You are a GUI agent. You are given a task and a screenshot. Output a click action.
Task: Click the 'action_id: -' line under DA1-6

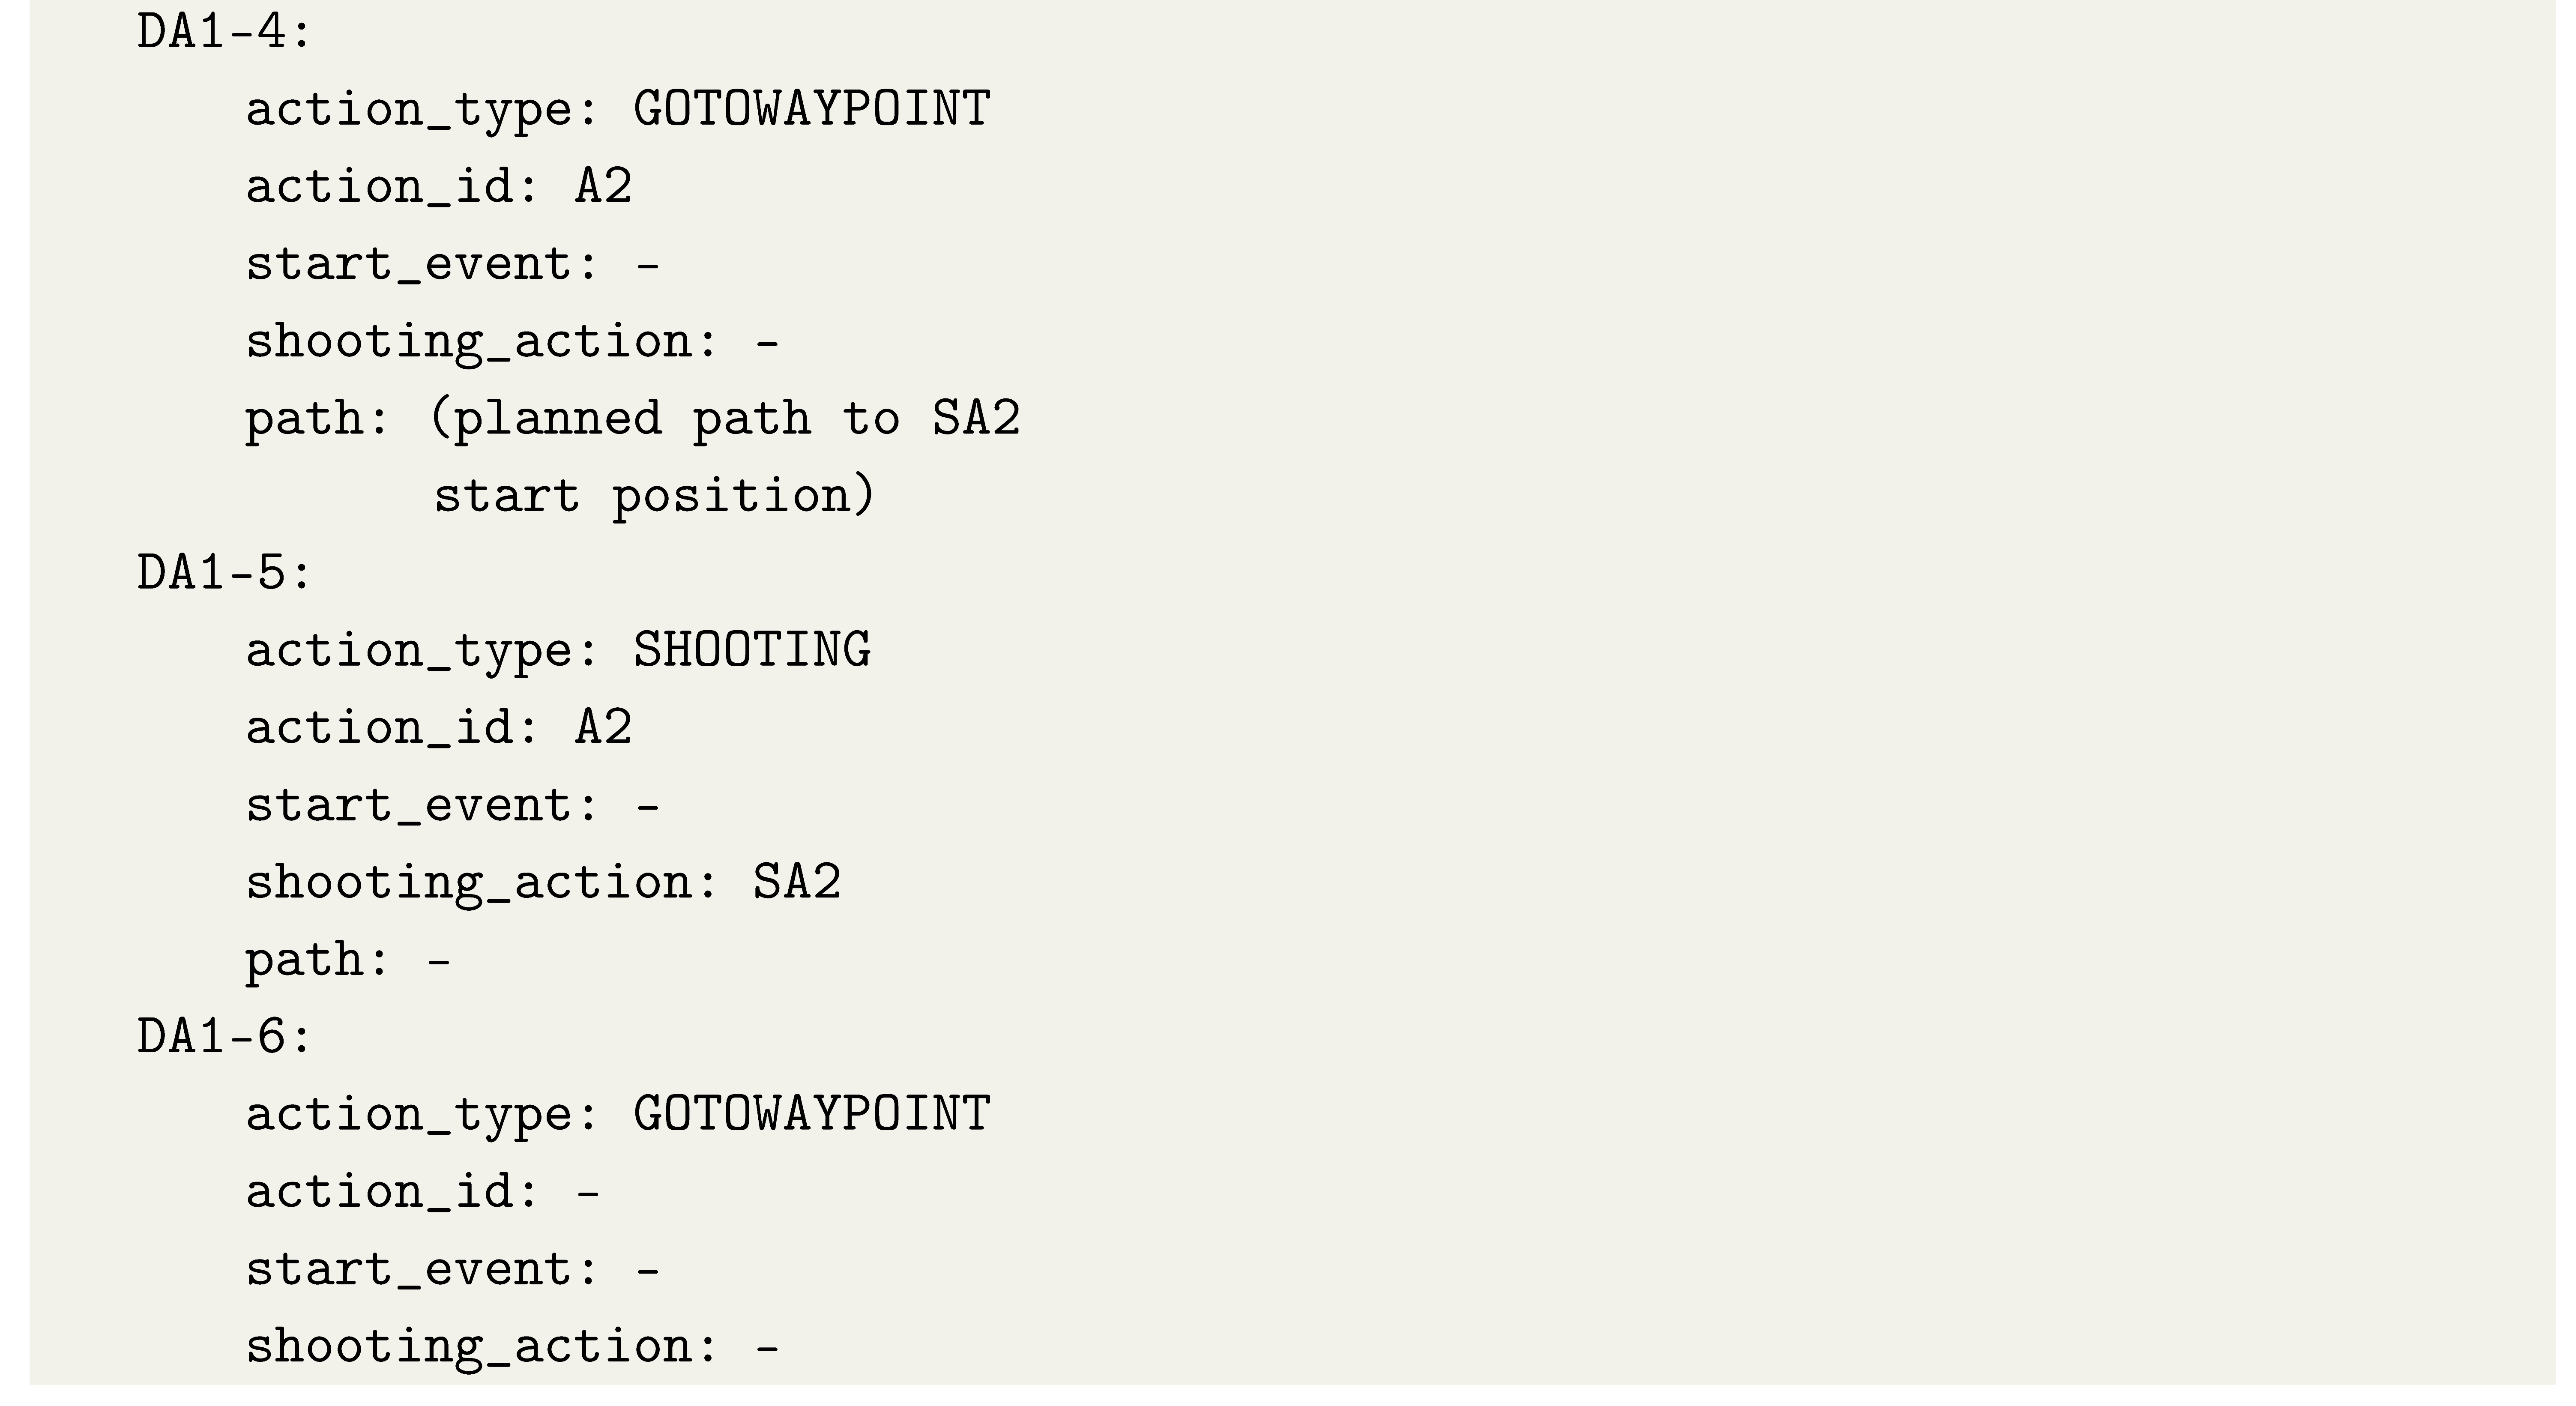pos(422,1192)
